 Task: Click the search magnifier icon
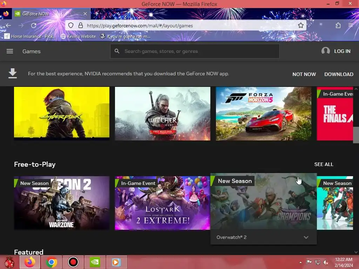tap(117, 51)
